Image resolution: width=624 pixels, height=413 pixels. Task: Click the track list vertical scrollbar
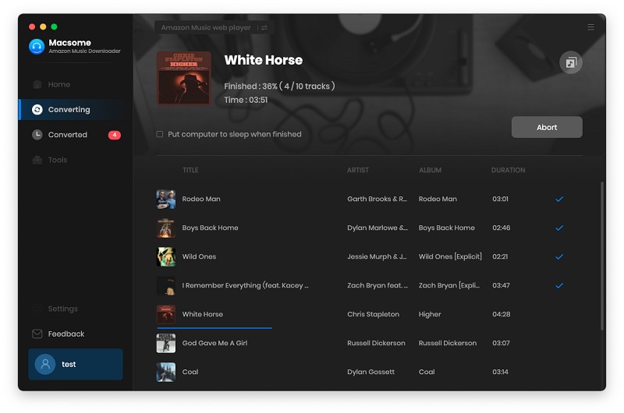click(x=602, y=256)
